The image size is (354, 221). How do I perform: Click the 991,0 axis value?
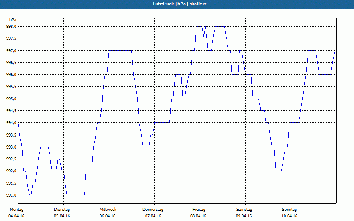click(11, 195)
